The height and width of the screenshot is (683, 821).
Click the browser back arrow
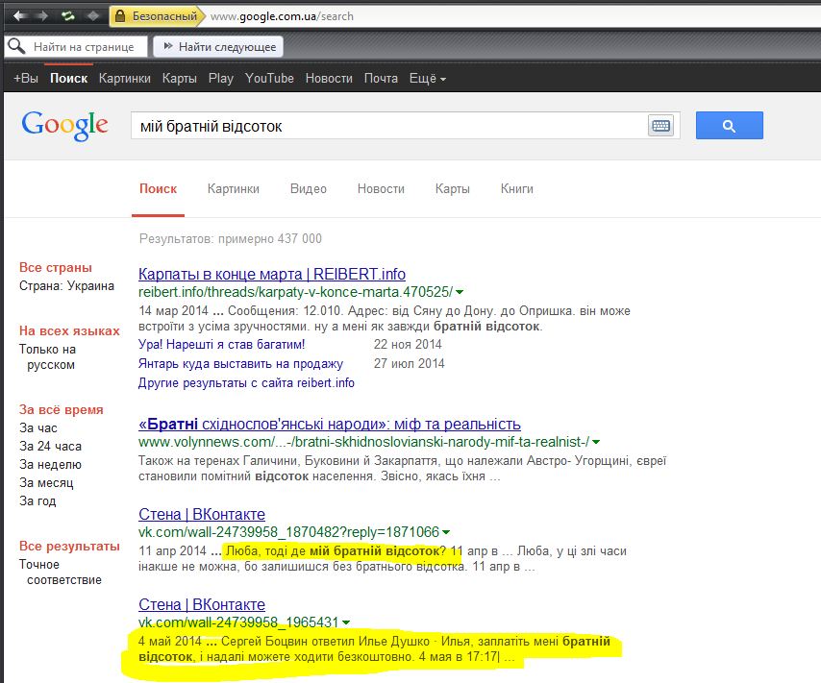click(19, 16)
